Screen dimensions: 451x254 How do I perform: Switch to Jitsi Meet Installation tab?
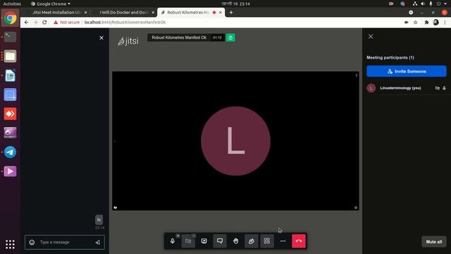point(56,13)
